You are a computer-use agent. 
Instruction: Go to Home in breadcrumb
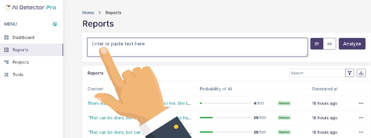point(88,13)
